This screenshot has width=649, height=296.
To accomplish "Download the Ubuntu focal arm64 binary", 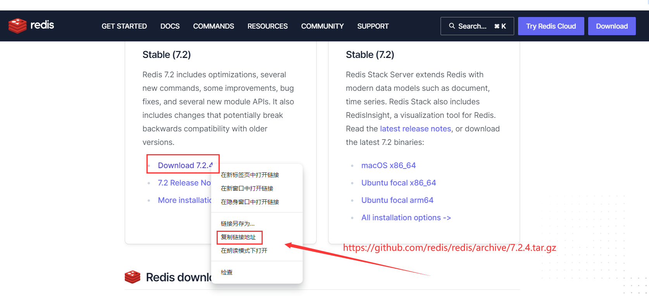I will (x=397, y=200).
